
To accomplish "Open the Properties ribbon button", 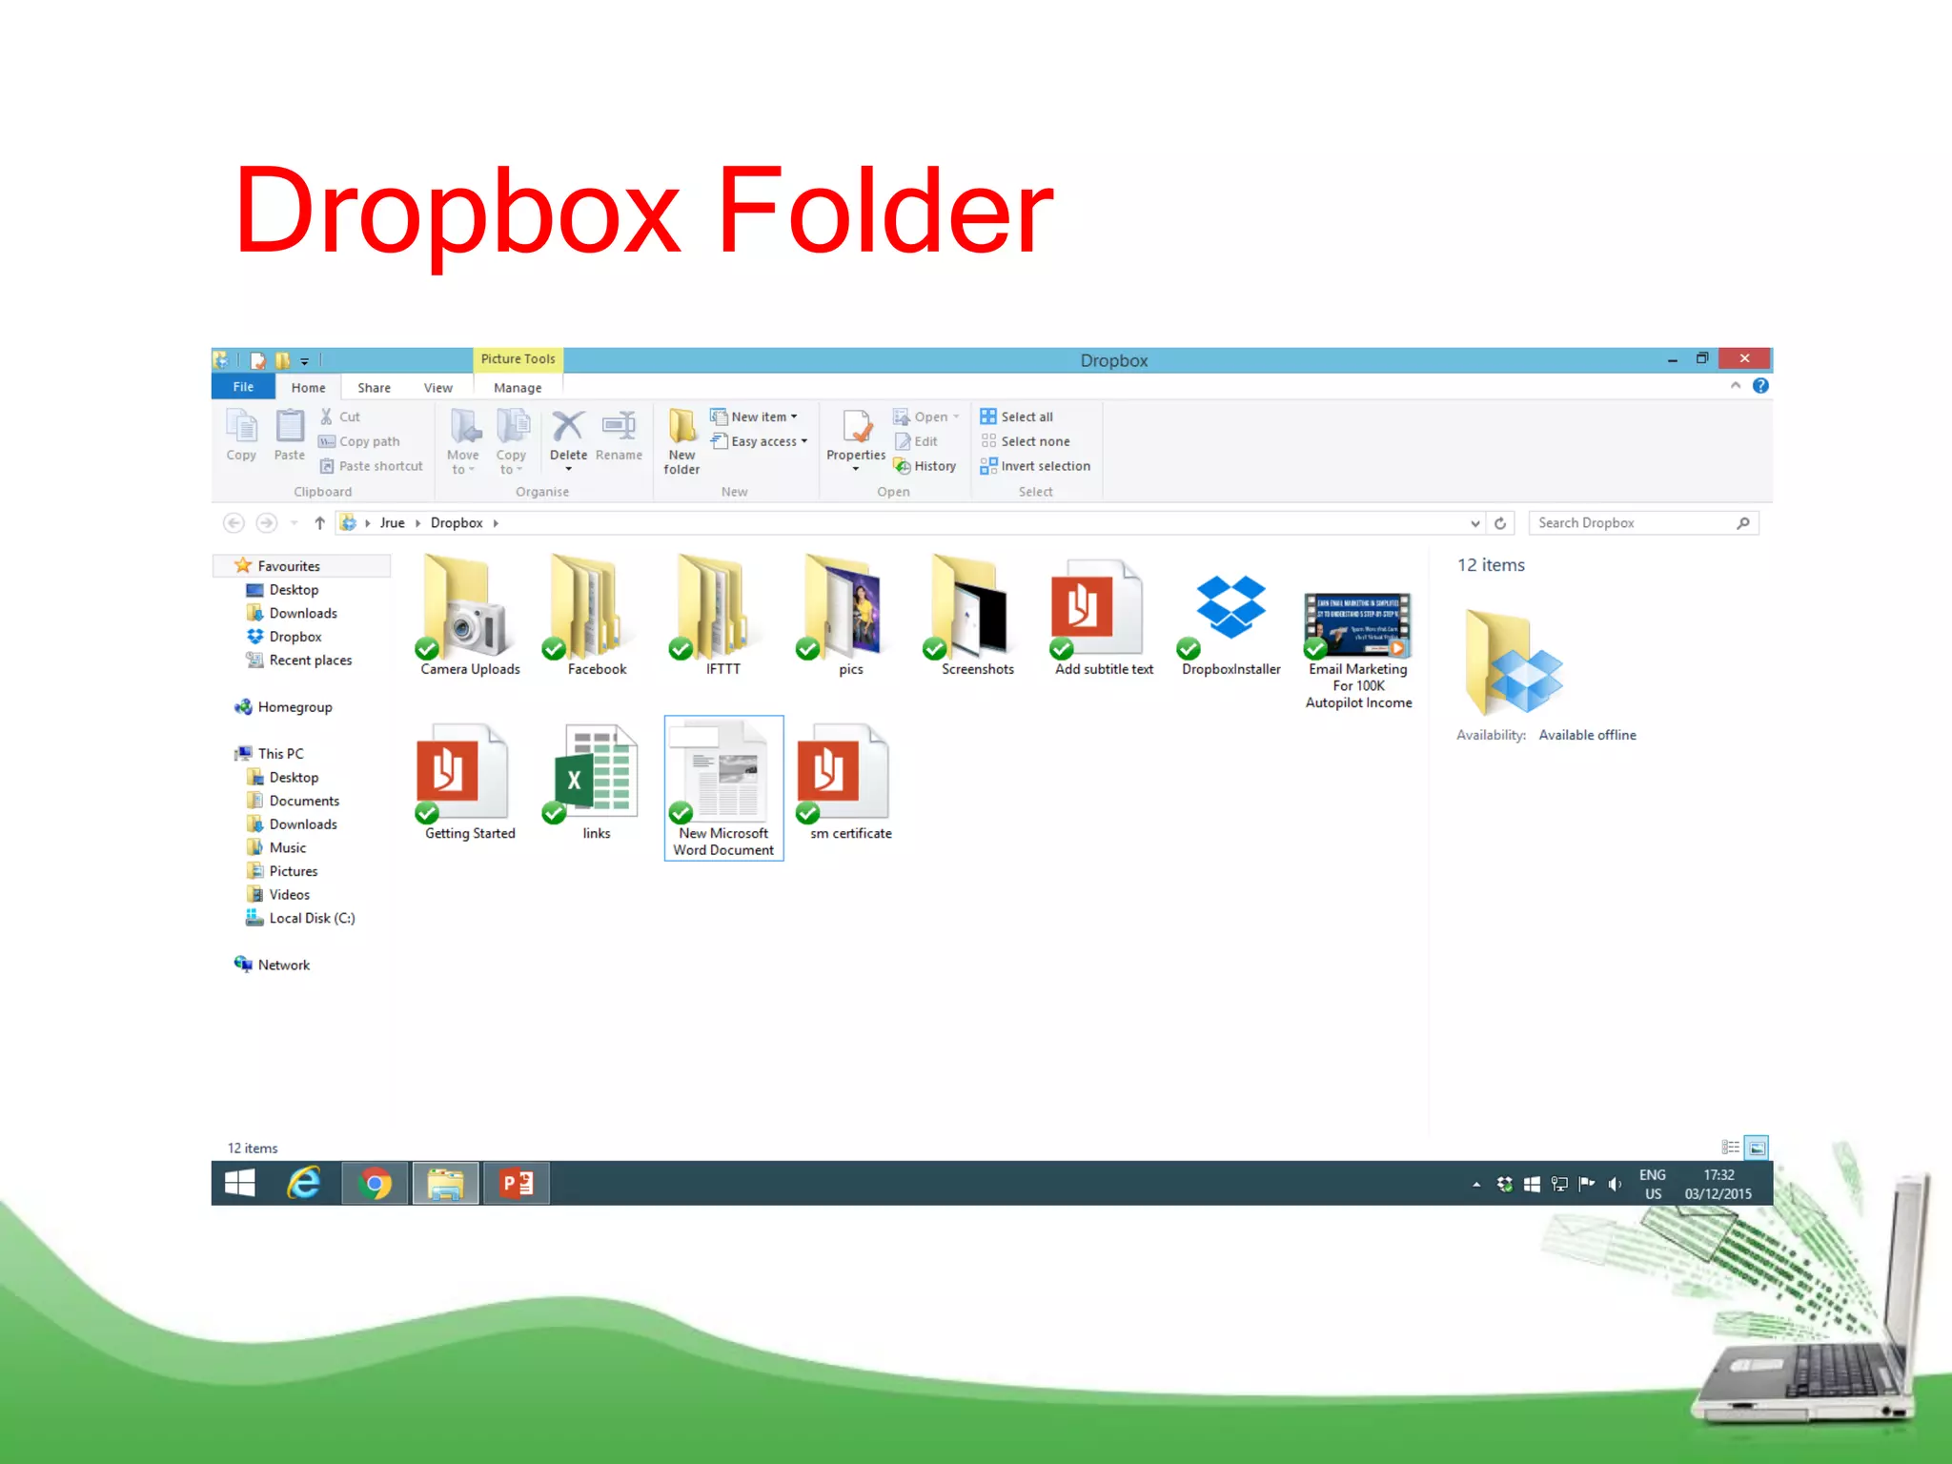I will [856, 439].
